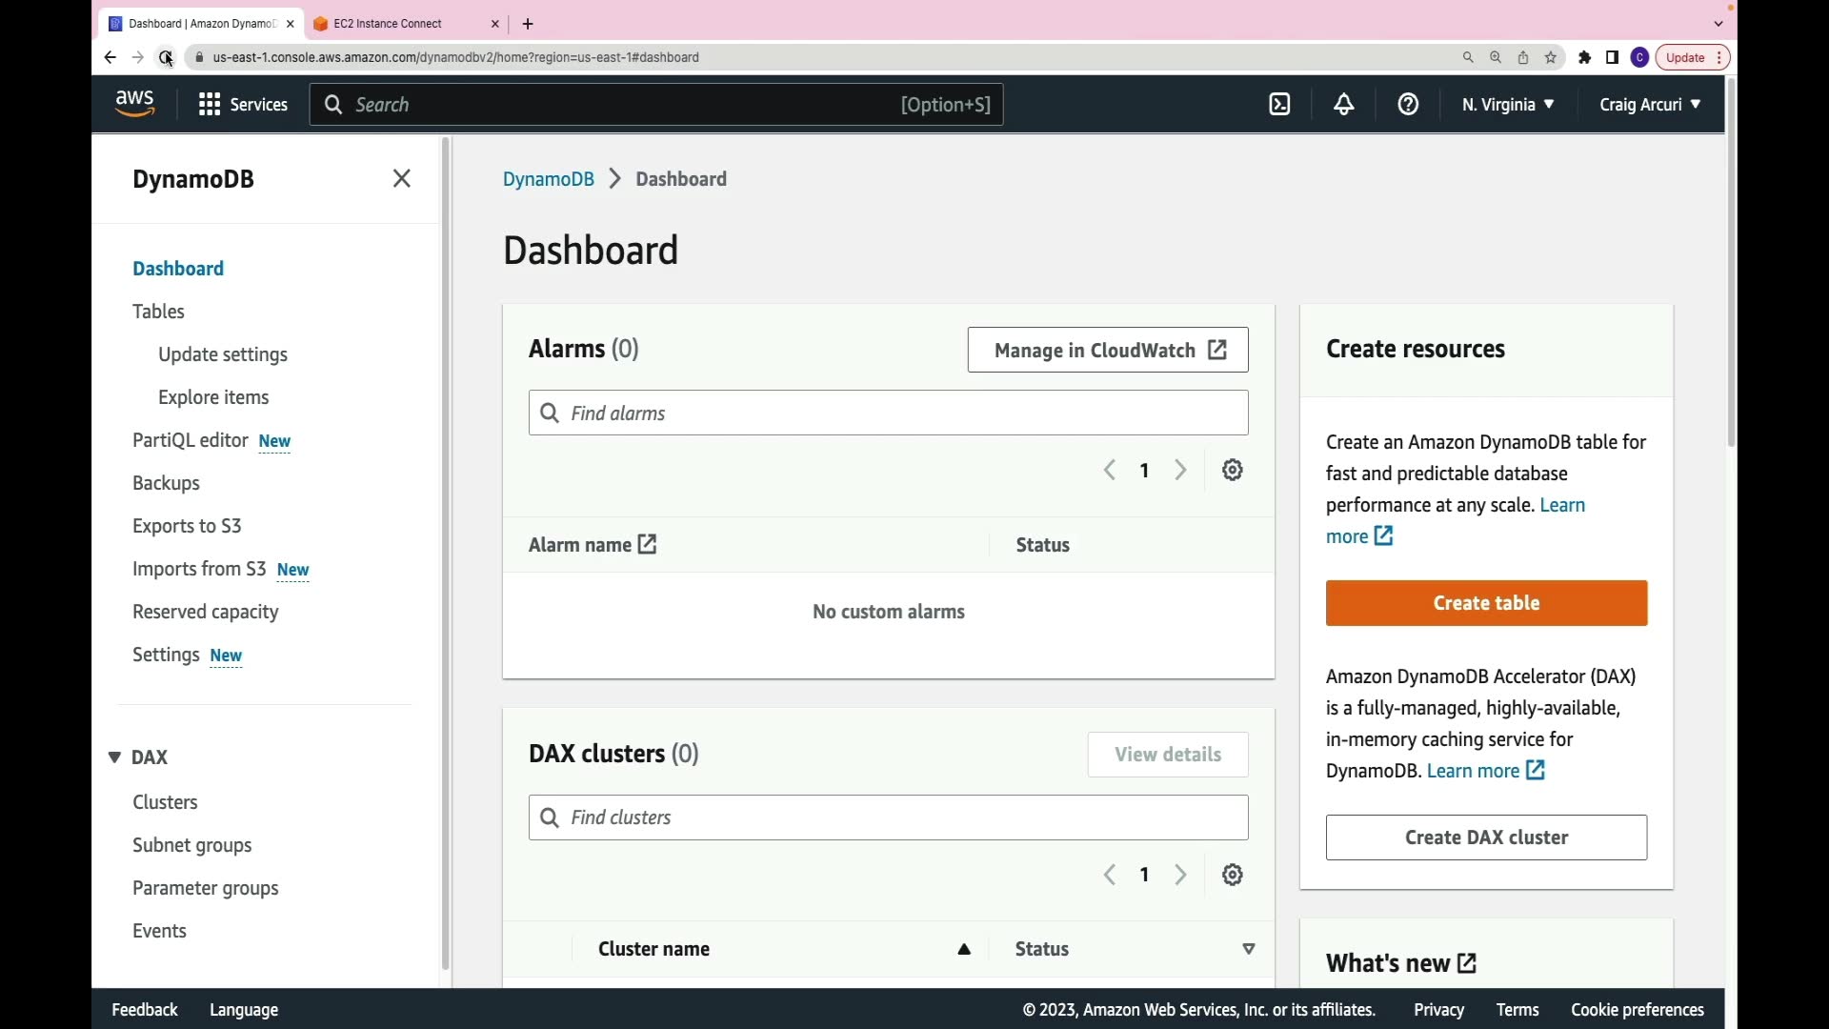Sort ascending by Cluster name column

point(964,949)
